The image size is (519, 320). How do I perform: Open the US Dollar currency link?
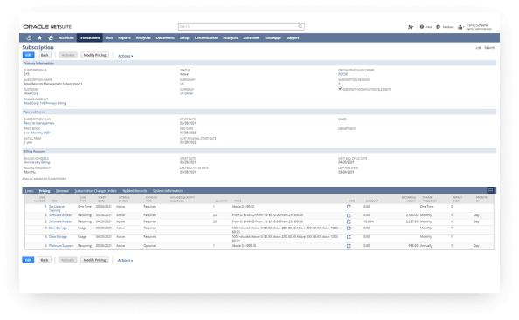tap(186, 93)
